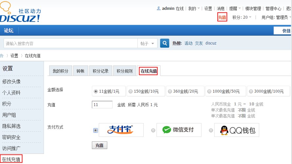Open 在线充值 in settings sidebar
Image resolution: width=292 pixels, height=164 pixels.
[11, 159]
